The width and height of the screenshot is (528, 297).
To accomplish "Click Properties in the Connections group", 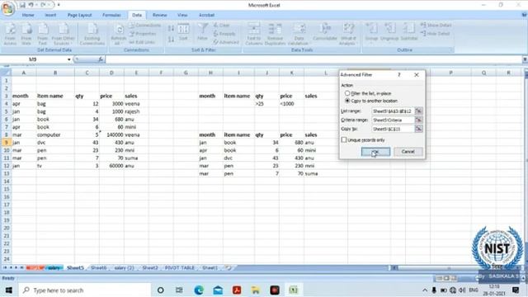I will 143,34.
